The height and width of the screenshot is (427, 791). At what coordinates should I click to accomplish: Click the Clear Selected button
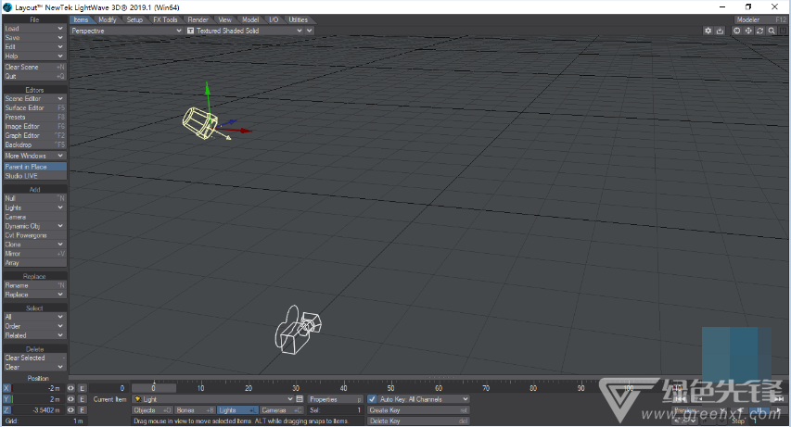pos(35,358)
